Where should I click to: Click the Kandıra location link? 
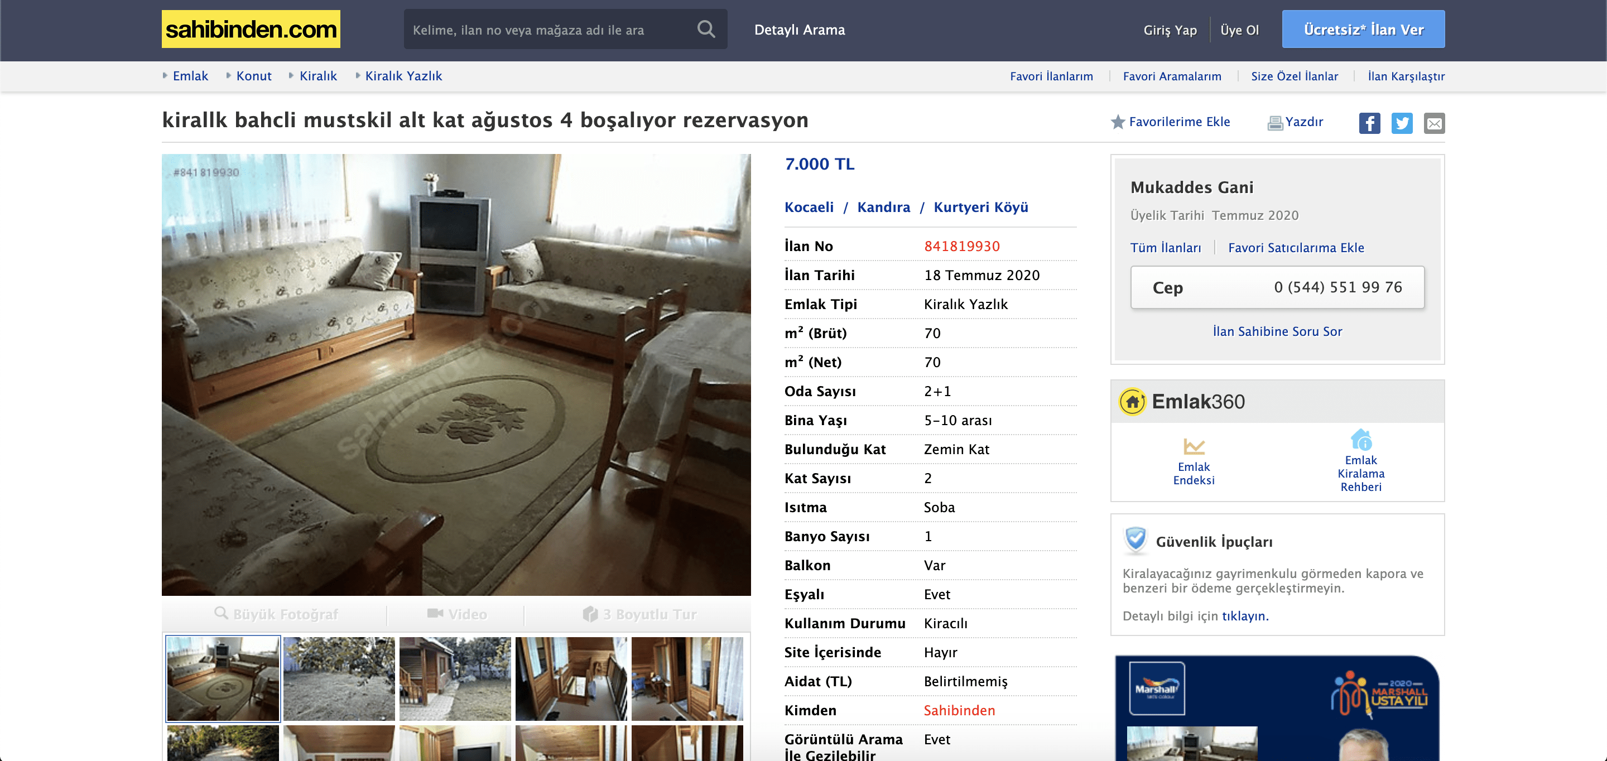click(x=883, y=207)
